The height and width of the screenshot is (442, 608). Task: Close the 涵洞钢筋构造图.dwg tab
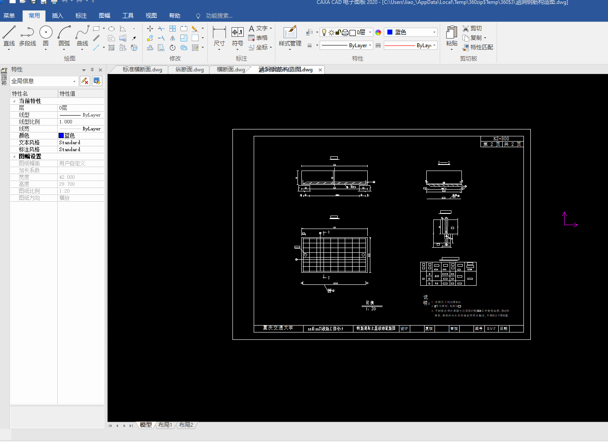[320, 70]
